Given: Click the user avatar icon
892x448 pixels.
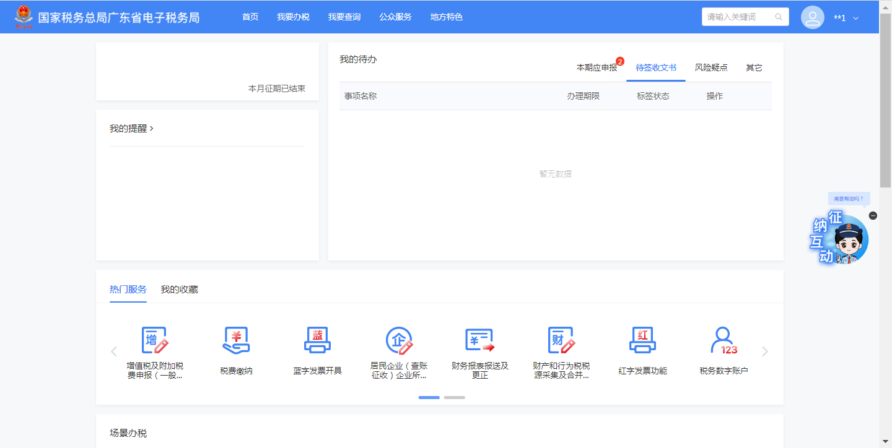Looking at the screenshot, I should tap(812, 17).
